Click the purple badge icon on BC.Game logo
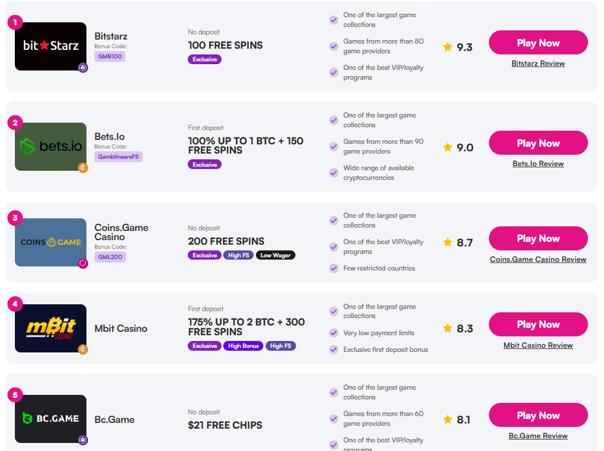 (x=83, y=440)
